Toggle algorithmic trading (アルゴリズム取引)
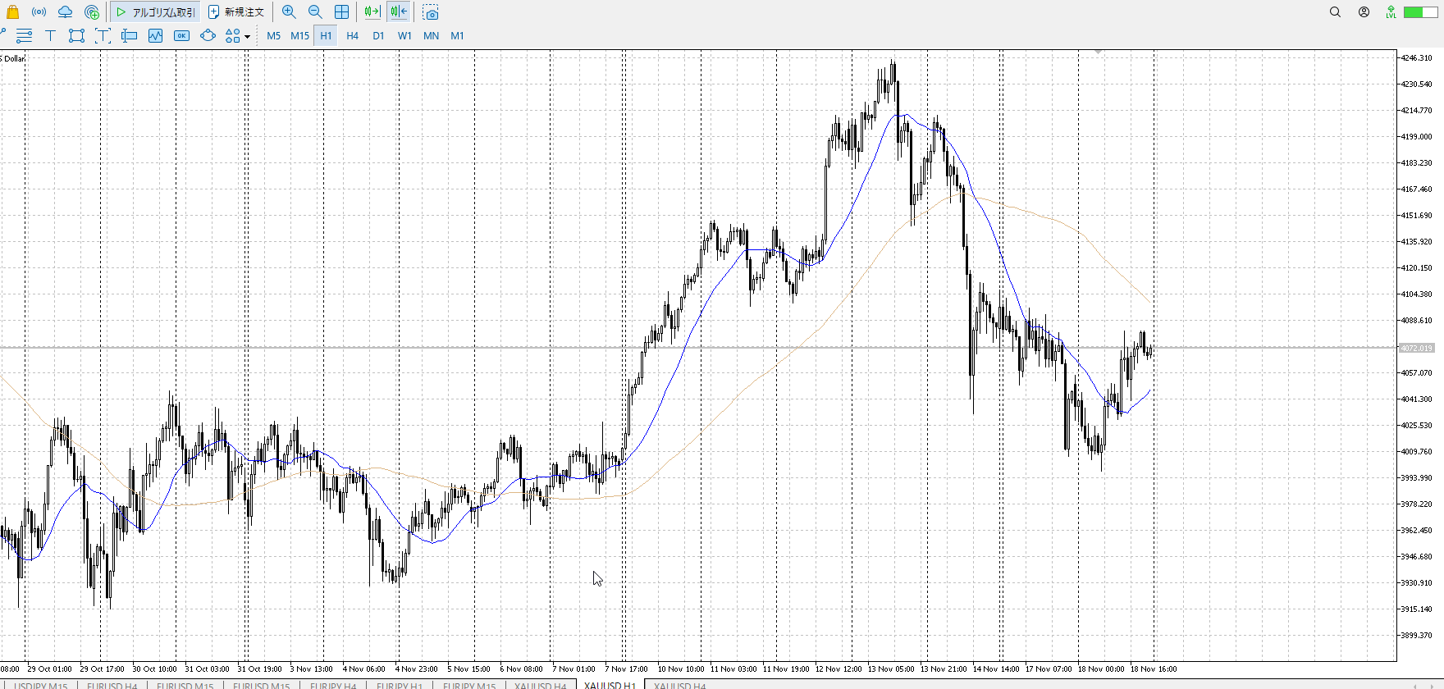The height and width of the screenshot is (689, 1444). click(155, 12)
